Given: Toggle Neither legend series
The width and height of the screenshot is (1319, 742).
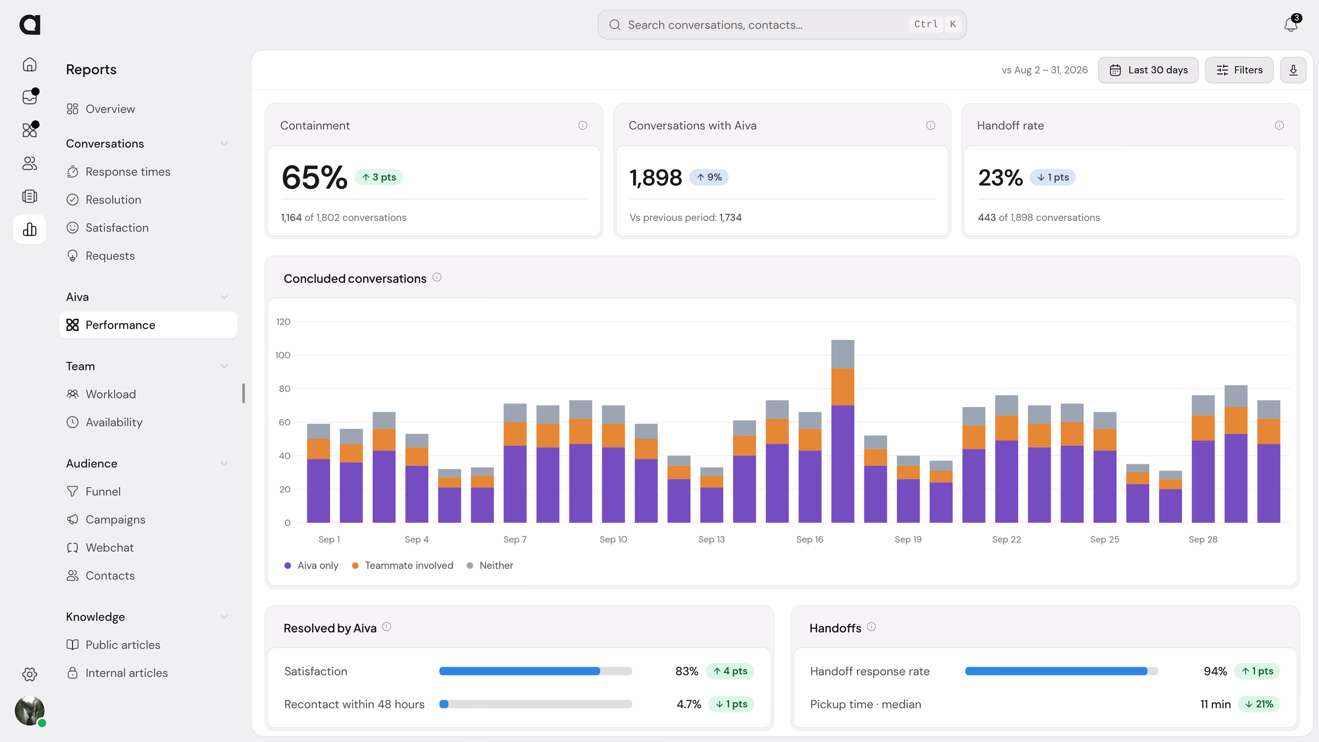Looking at the screenshot, I should (490, 566).
